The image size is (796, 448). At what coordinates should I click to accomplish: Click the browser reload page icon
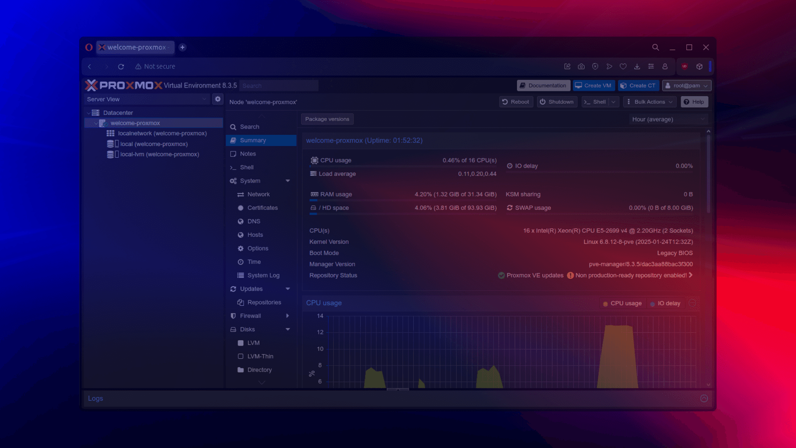coord(121,66)
